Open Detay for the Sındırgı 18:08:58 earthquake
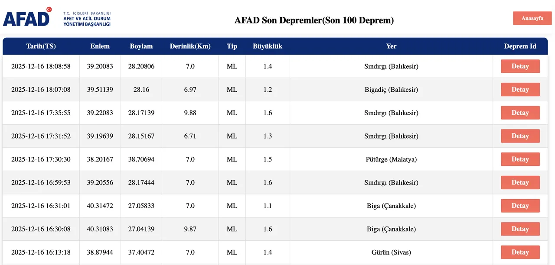Viewport: 555px width, 265px height. point(520,66)
